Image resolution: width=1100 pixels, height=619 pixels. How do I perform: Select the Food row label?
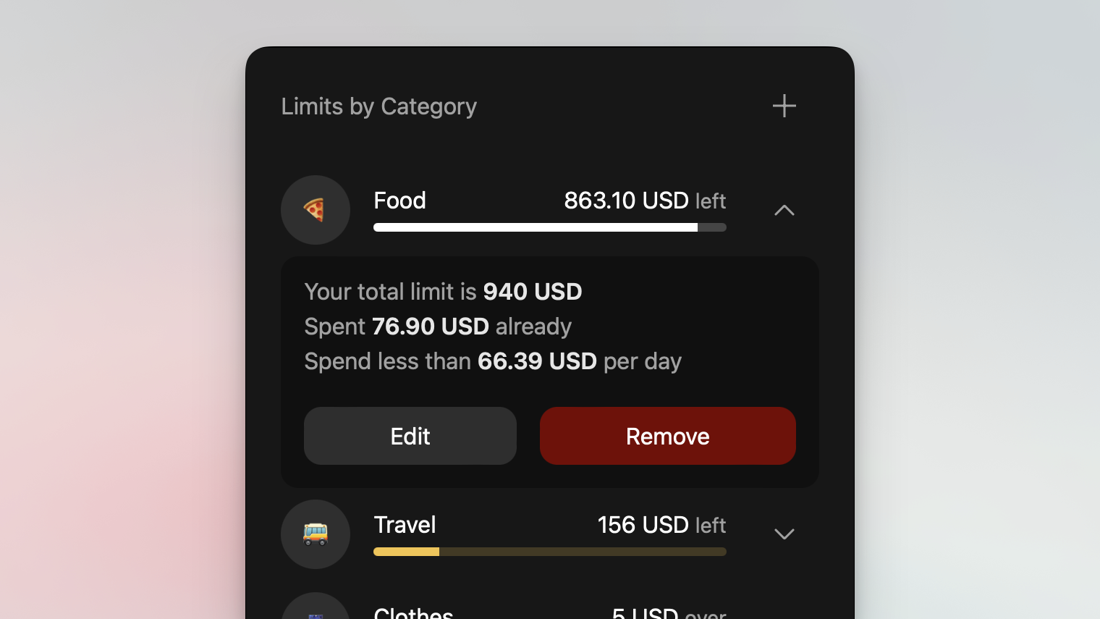pos(399,201)
